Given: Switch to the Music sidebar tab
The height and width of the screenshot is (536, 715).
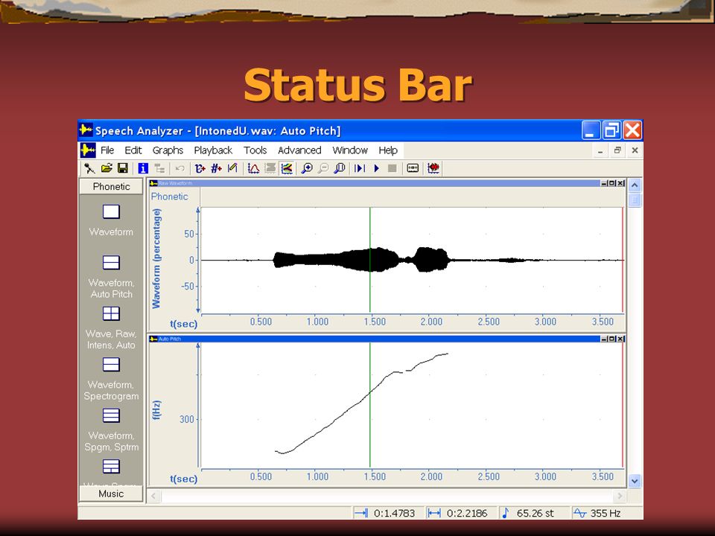Looking at the screenshot, I should click(111, 494).
